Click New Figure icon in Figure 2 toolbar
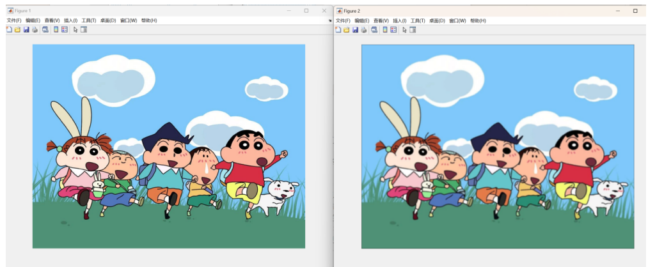 click(338, 30)
